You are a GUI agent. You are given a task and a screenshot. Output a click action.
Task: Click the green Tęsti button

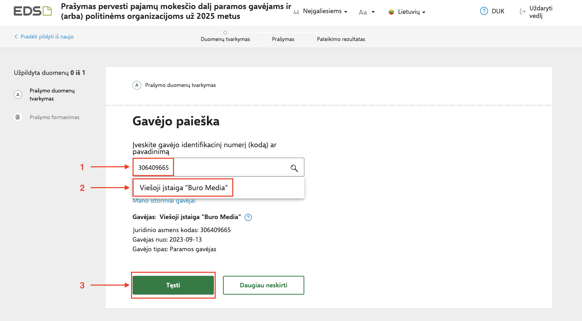(173, 285)
